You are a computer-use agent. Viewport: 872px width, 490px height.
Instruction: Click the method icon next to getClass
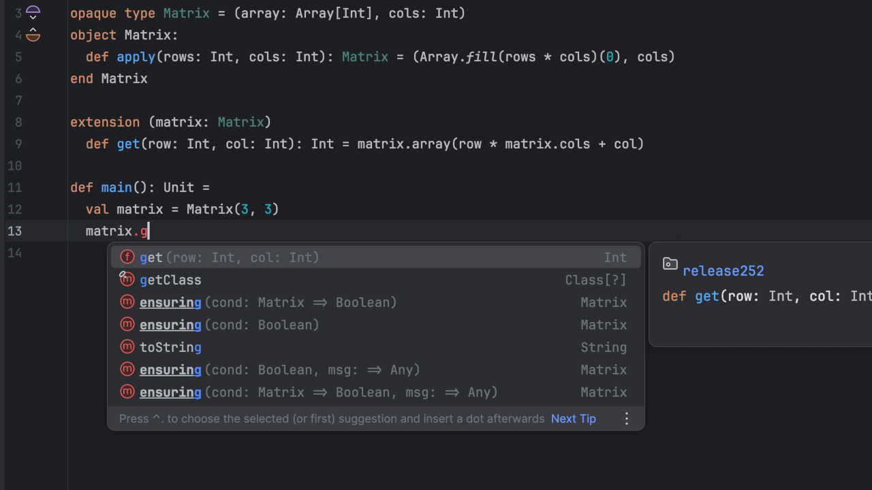(x=127, y=280)
